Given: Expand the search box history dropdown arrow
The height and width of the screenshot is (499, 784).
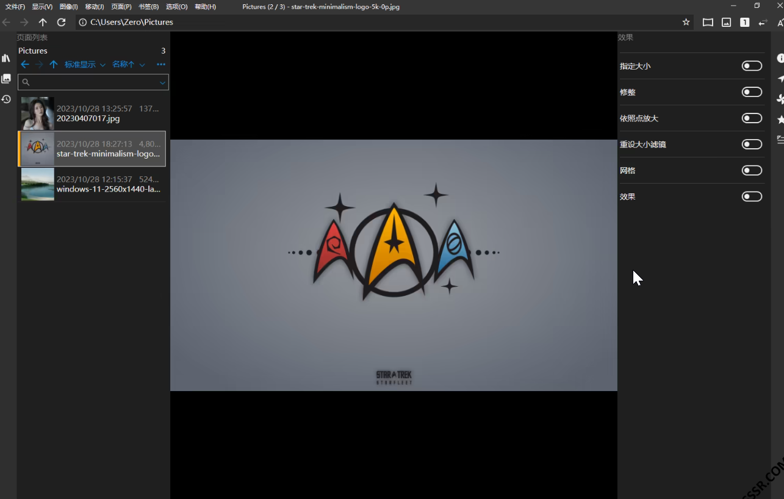Looking at the screenshot, I should tap(162, 82).
